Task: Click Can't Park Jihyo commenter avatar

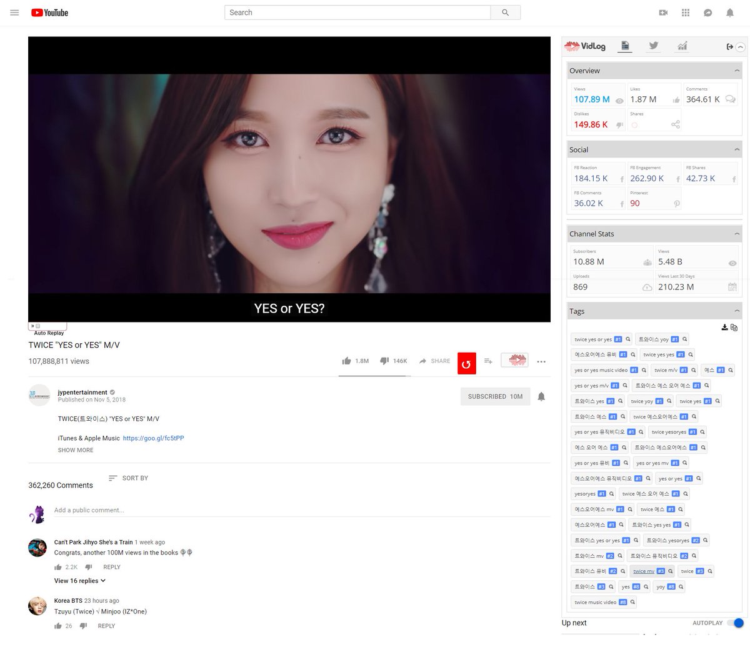Action: point(37,548)
